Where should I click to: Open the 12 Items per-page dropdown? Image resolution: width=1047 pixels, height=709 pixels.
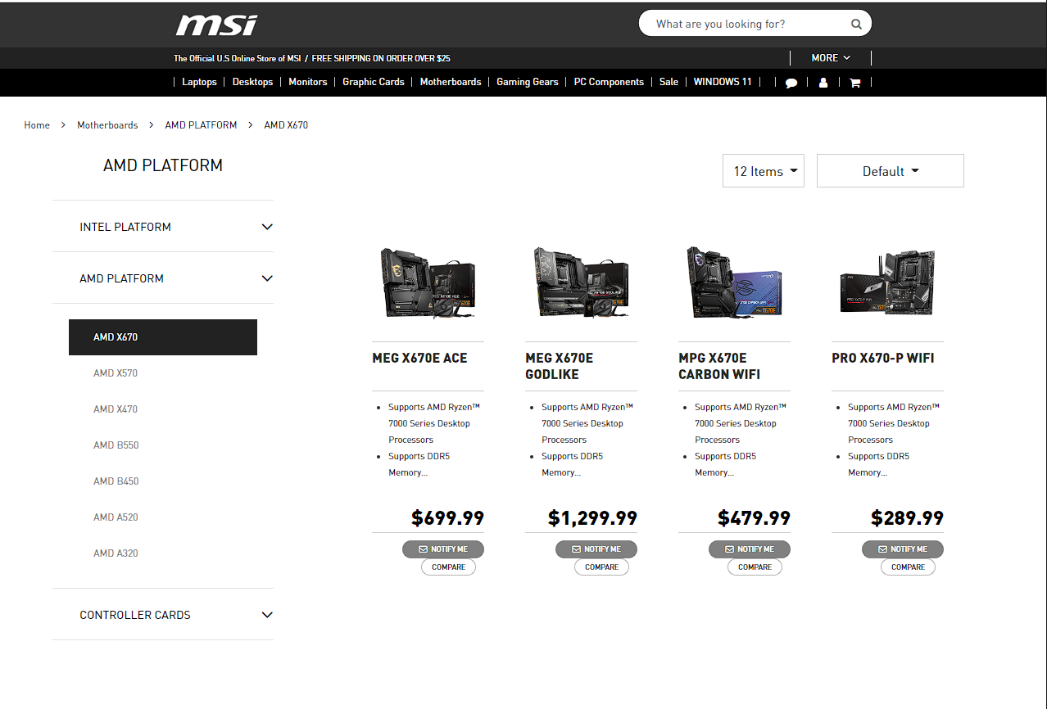pos(764,171)
